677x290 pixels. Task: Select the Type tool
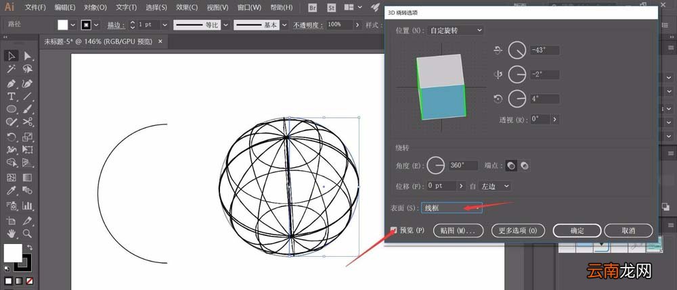[x=12, y=96]
